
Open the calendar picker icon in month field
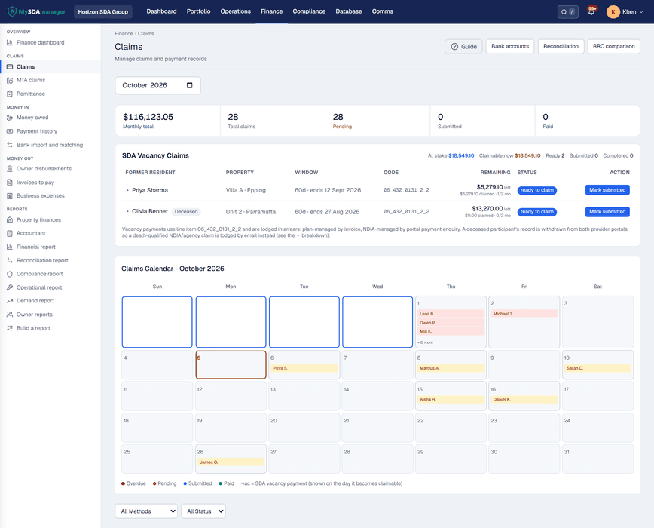[189, 85]
